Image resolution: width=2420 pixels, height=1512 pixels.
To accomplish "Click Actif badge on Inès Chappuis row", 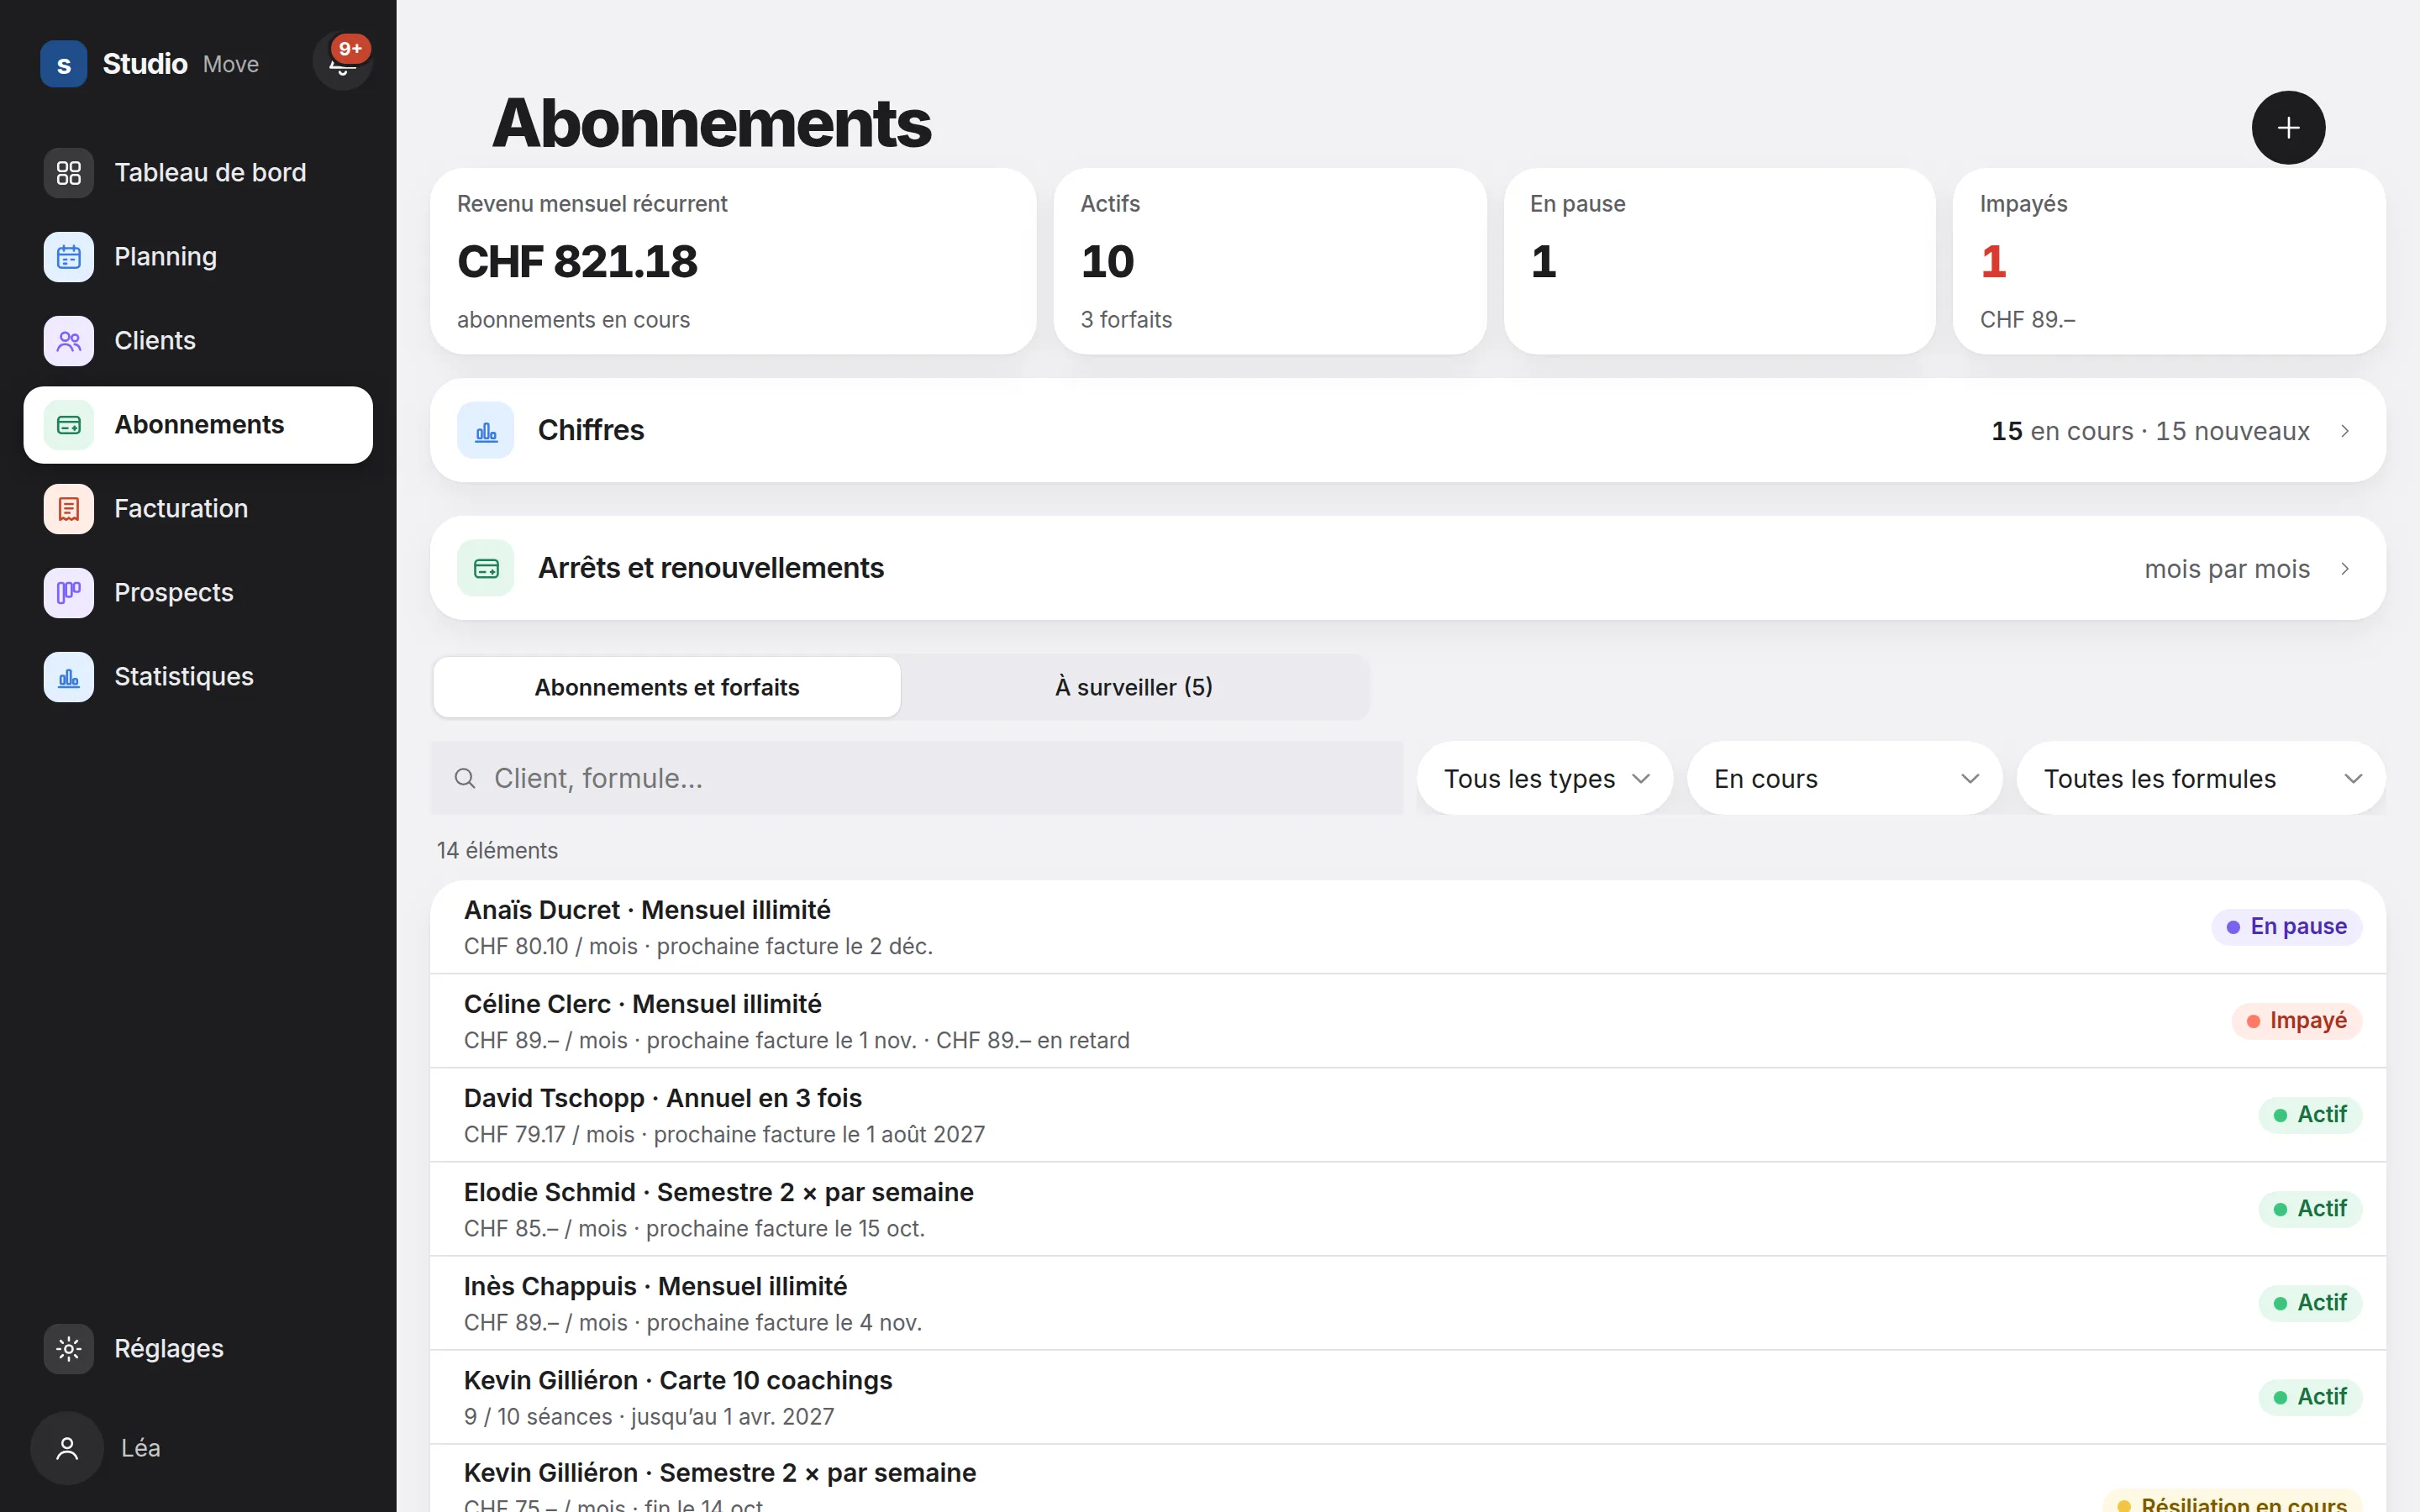I will pos(2310,1303).
